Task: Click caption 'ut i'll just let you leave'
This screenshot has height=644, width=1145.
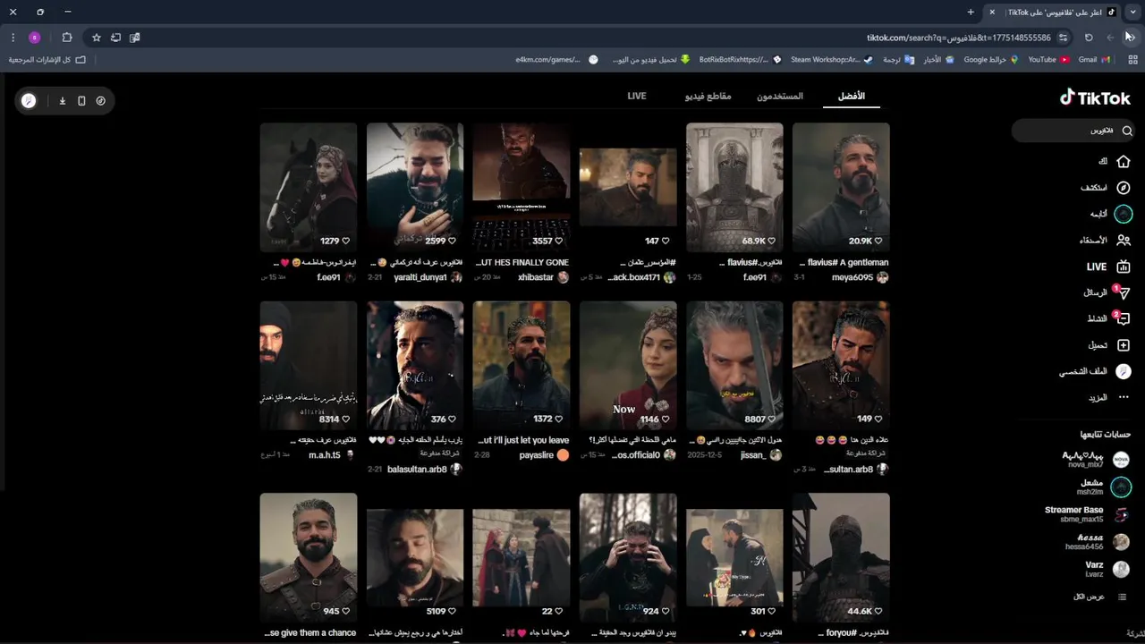Action: point(522,441)
